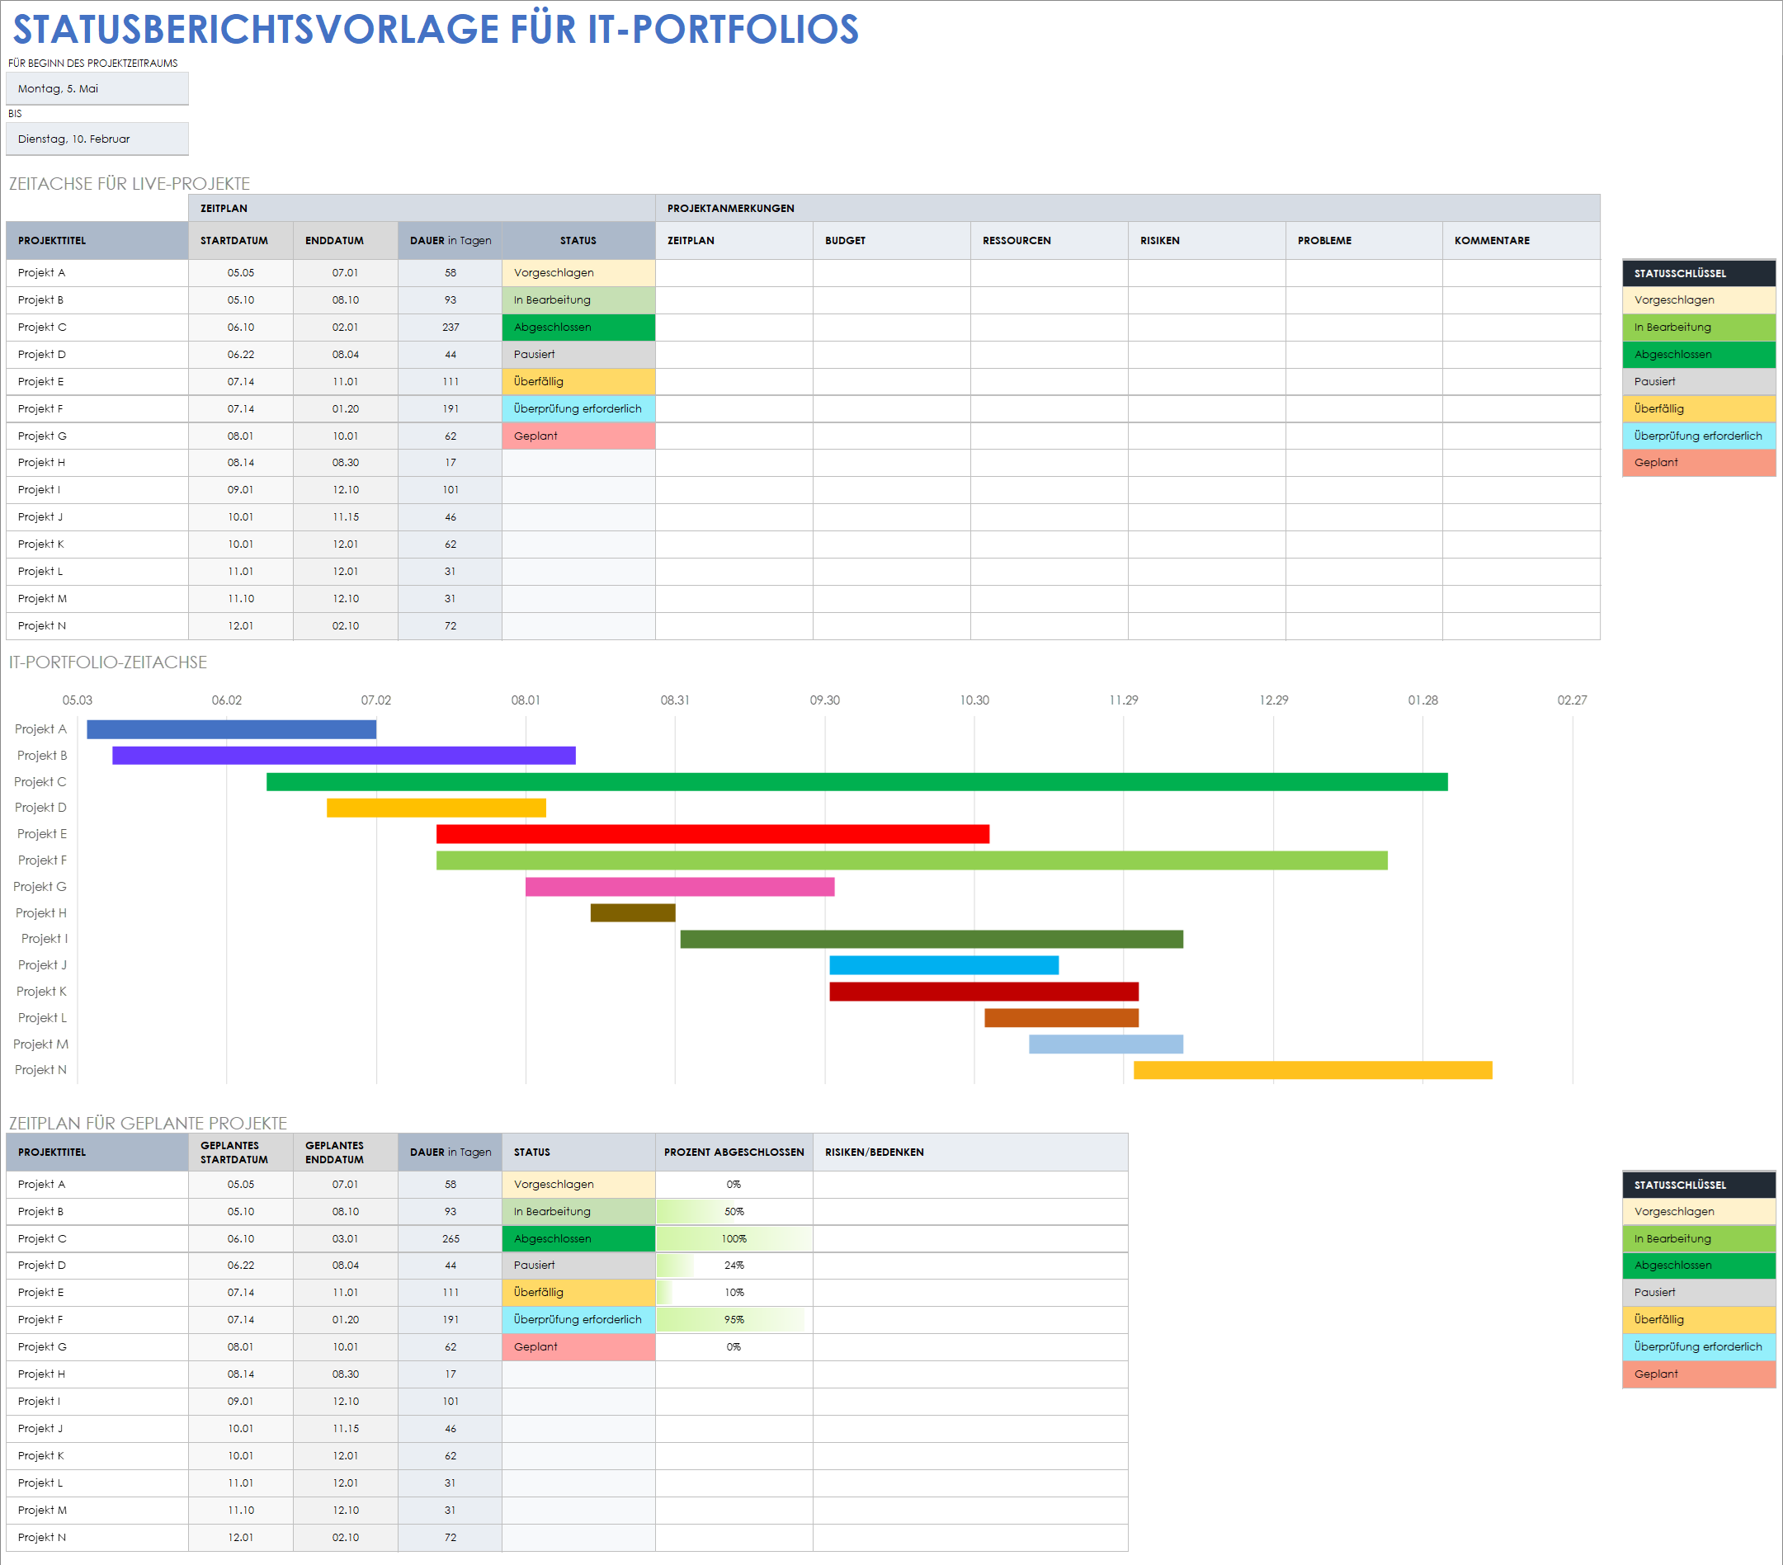Image resolution: width=1783 pixels, height=1565 pixels.
Task: Click 'RISIKEN/BEDENKEN' column header
Action: tap(970, 1153)
